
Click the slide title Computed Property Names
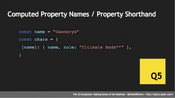(48, 14)
